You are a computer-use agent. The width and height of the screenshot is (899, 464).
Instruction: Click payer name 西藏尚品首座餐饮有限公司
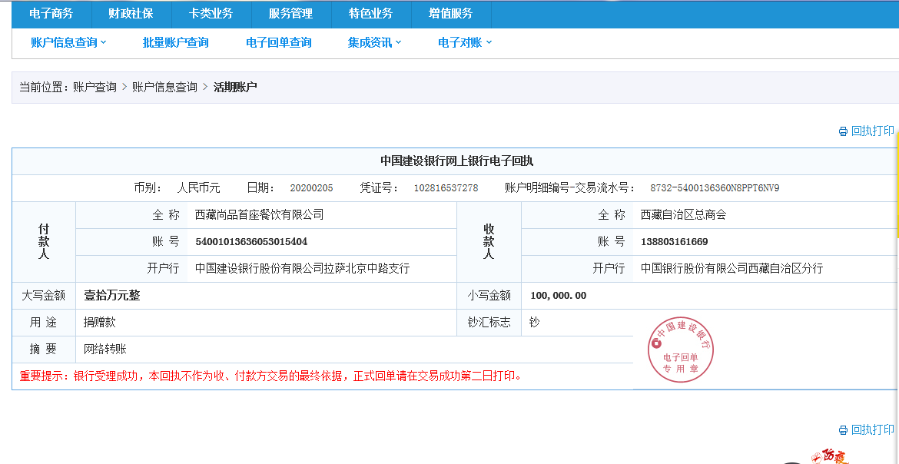[x=259, y=215]
